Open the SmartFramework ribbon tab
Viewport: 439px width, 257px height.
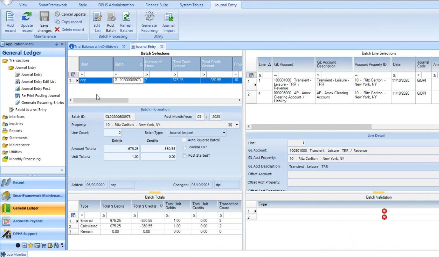pos(53,5)
